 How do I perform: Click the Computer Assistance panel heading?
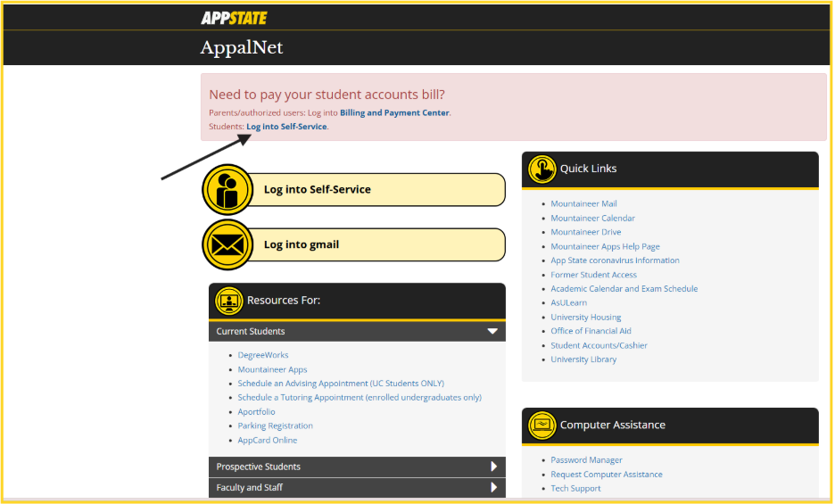[x=612, y=426]
